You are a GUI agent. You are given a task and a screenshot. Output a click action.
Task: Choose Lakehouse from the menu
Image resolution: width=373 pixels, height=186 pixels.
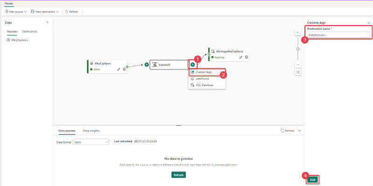click(207, 79)
